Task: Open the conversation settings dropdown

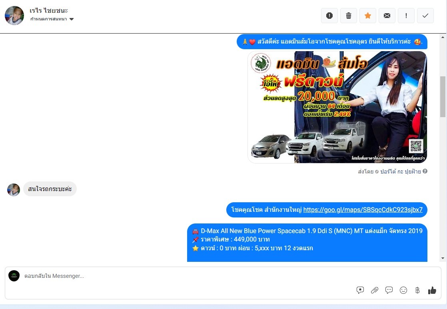Action: coord(52,19)
